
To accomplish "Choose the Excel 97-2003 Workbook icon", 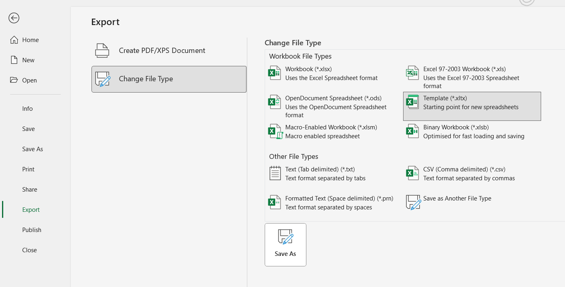I will tap(412, 73).
